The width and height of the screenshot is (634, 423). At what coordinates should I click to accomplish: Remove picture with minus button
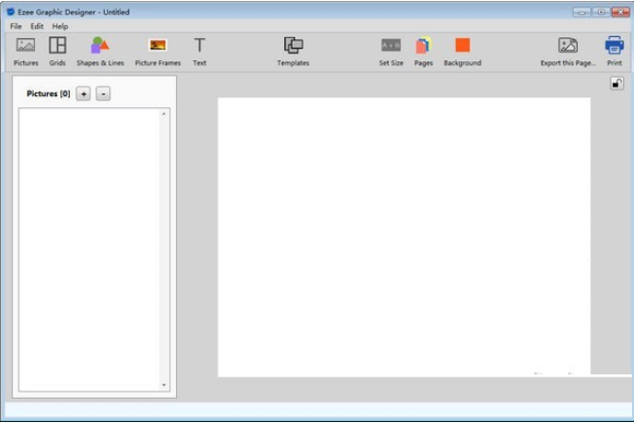[x=103, y=93]
